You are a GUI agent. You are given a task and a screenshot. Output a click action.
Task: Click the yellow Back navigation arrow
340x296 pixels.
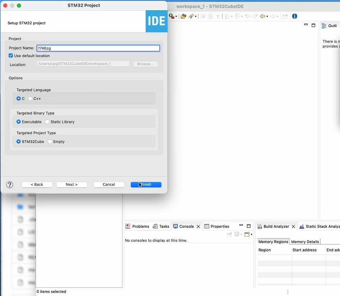point(262,16)
